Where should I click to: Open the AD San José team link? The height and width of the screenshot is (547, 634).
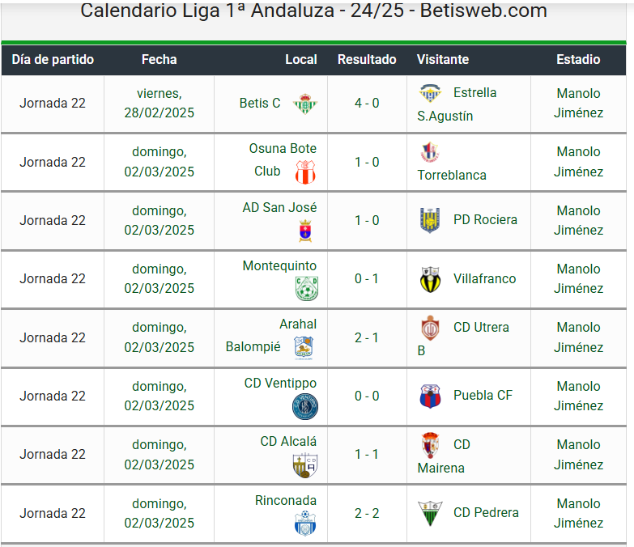[279, 208]
